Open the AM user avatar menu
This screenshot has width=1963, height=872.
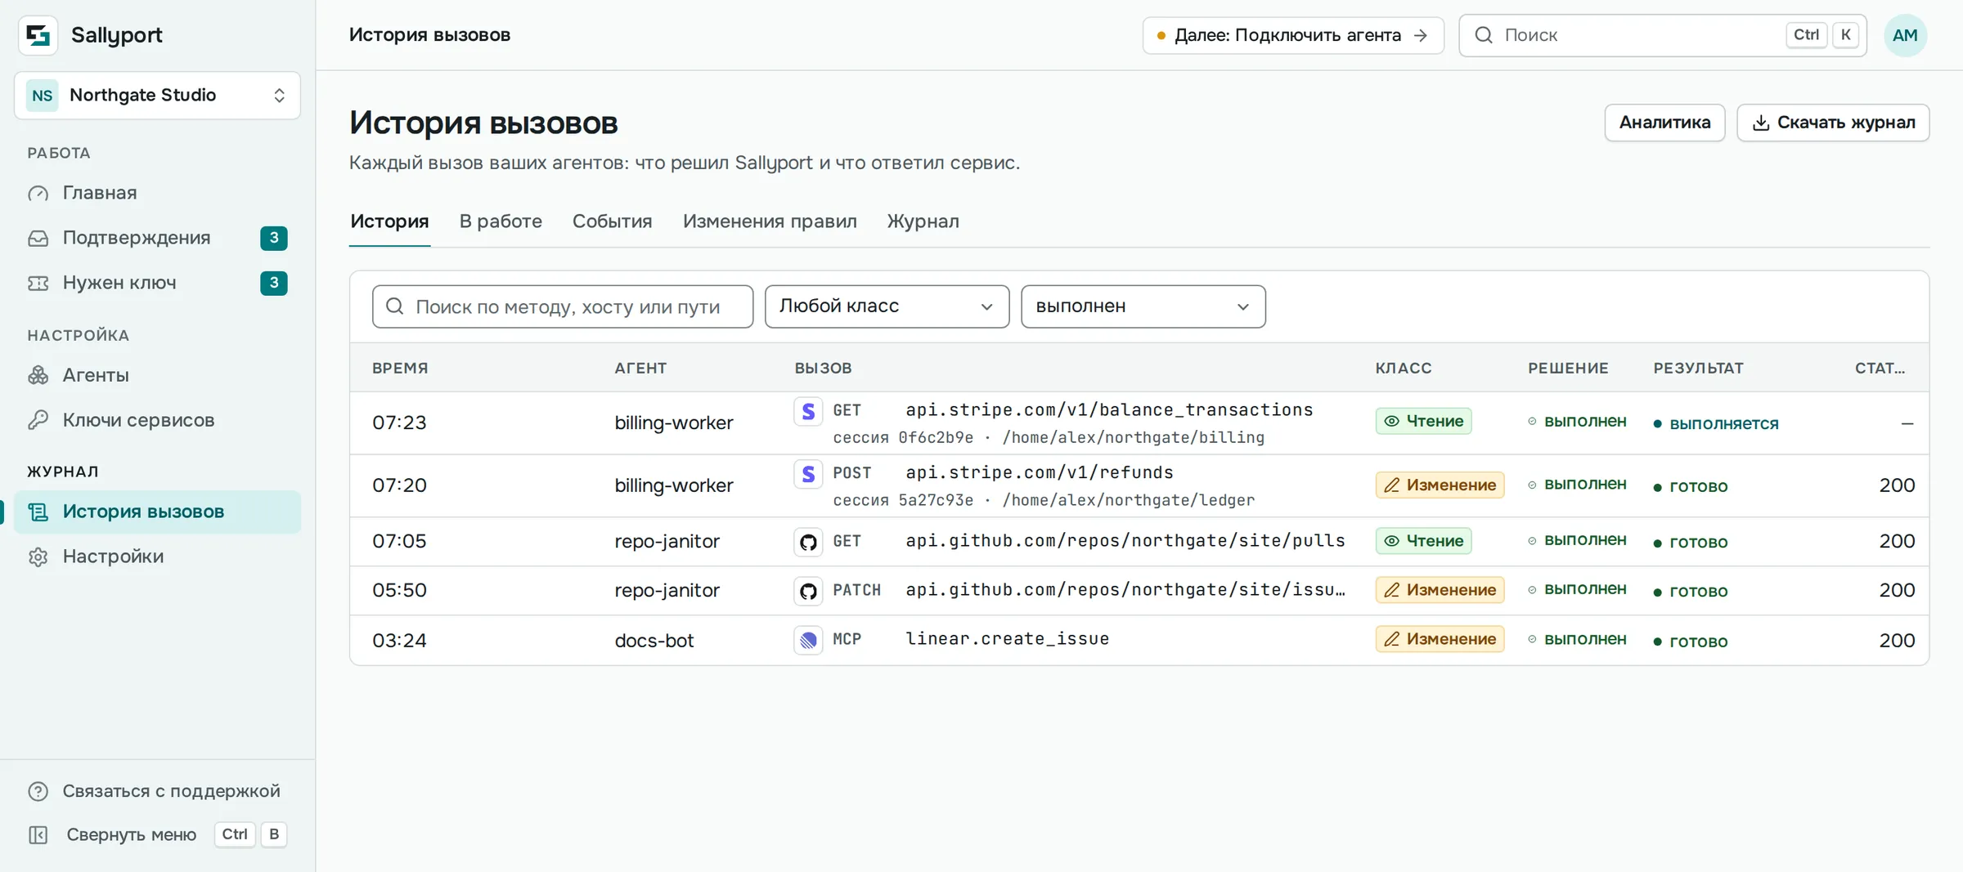tap(1905, 35)
